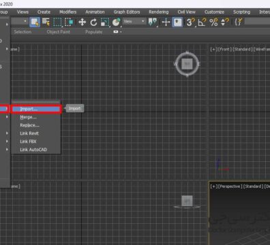The height and width of the screenshot is (245, 270).
Task: Activate the Select and Scale tool
Action: 105,22
